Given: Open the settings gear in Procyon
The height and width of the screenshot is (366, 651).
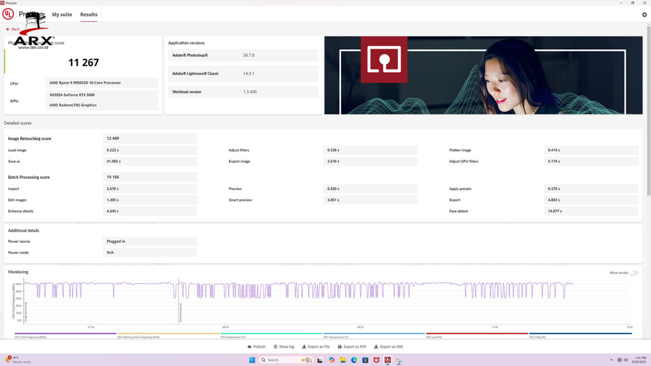Looking at the screenshot, I should click(644, 15).
